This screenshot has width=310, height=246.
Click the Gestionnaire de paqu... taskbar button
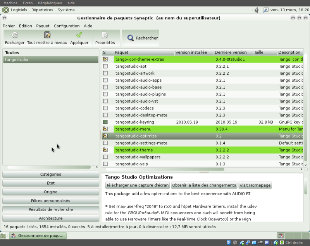pos(38,236)
